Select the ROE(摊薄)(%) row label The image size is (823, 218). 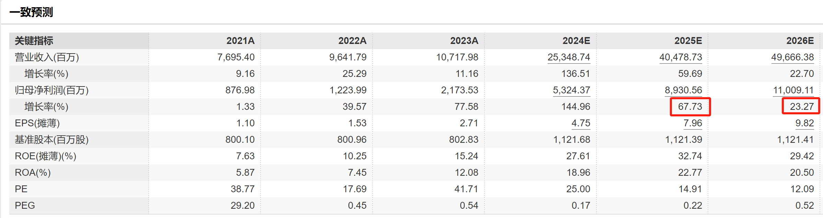pyautogui.click(x=45, y=156)
